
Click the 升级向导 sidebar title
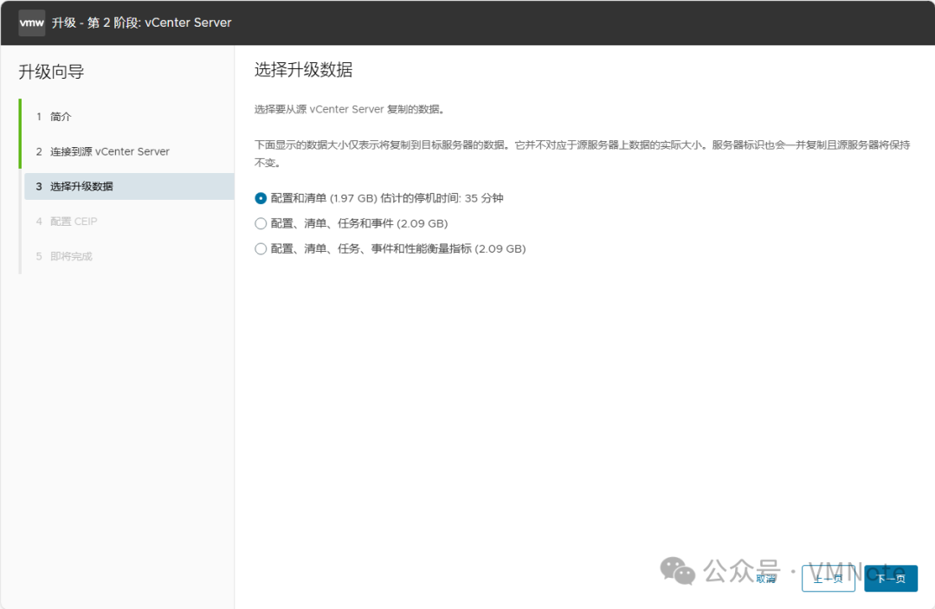tap(51, 72)
